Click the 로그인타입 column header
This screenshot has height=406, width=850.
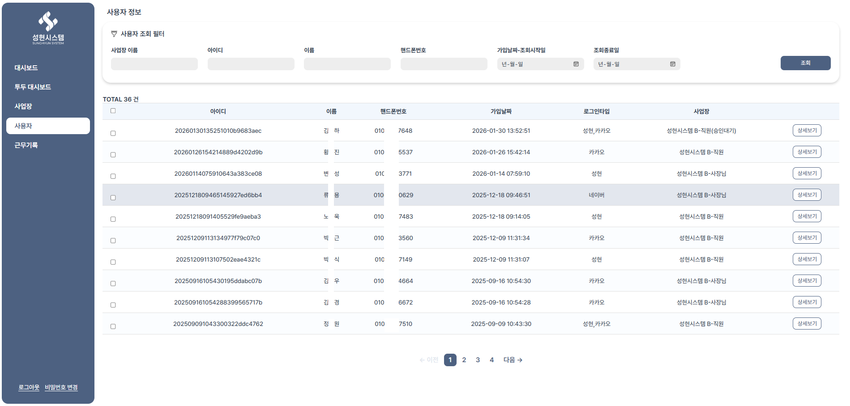click(596, 111)
